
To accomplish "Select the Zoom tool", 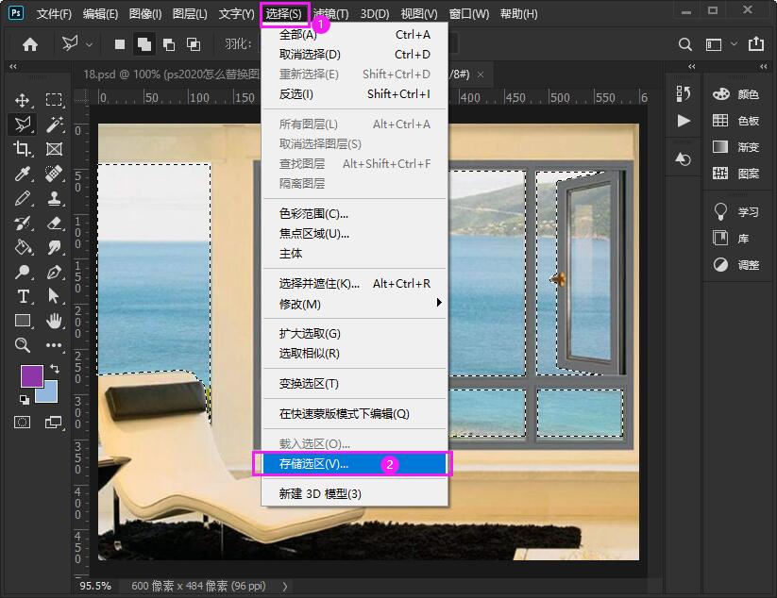I will tap(23, 345).
